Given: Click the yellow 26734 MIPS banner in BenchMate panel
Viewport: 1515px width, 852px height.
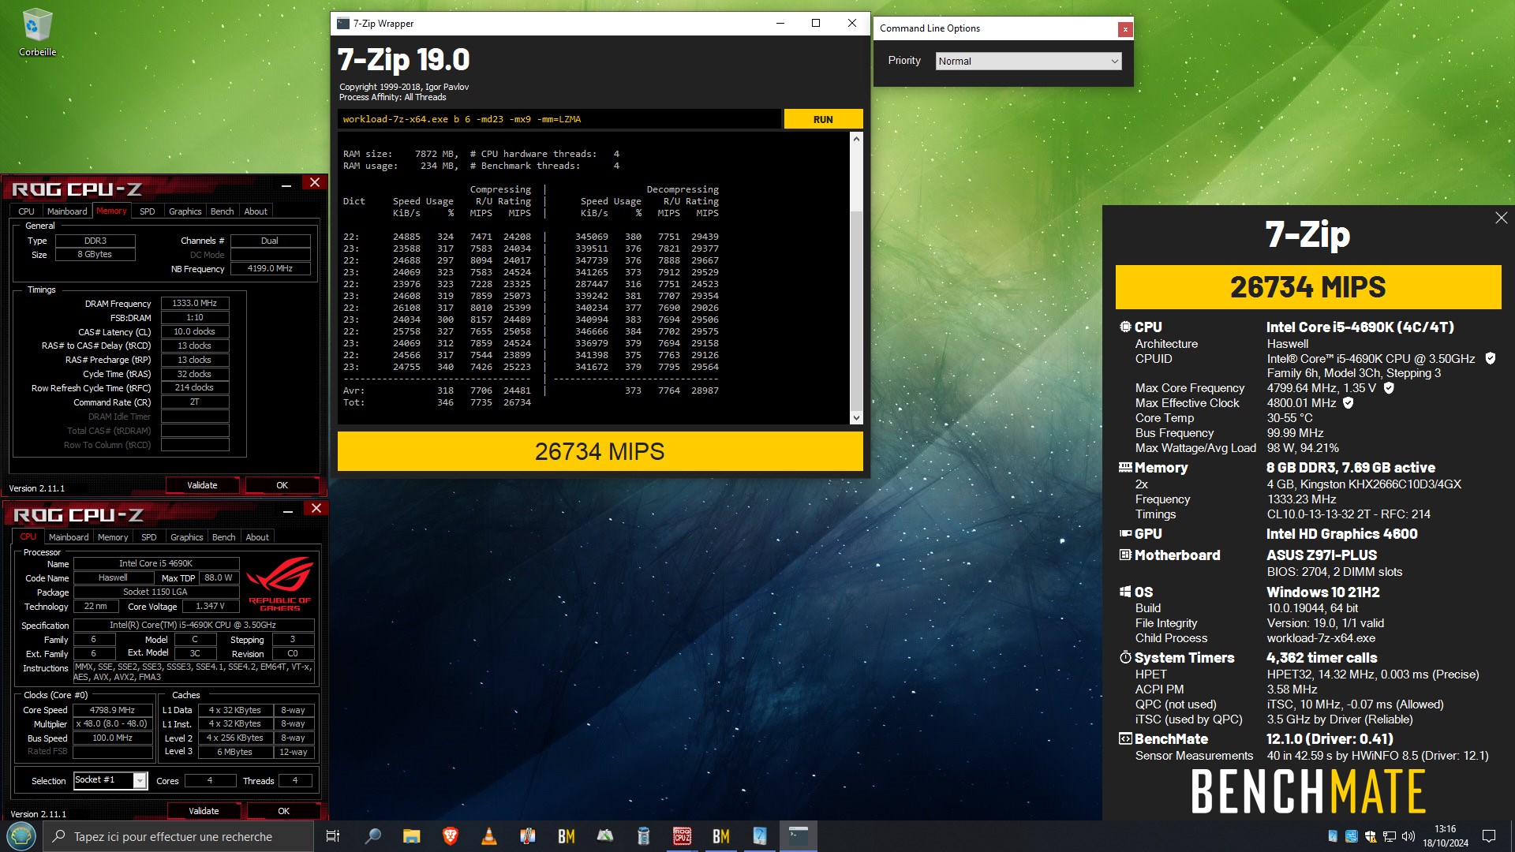Looking at the screenshot, I should click(1308, 287).
